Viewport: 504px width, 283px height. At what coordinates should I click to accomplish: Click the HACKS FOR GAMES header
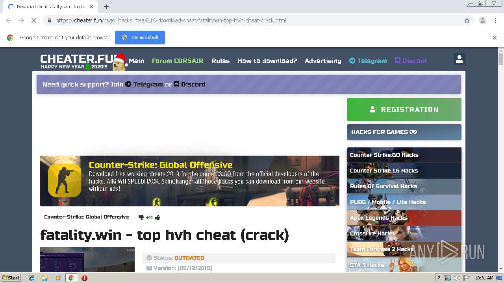(404, 132)
